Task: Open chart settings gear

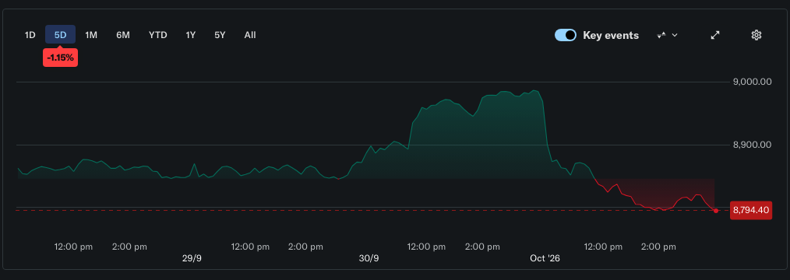Action: (x=756, y=35)
